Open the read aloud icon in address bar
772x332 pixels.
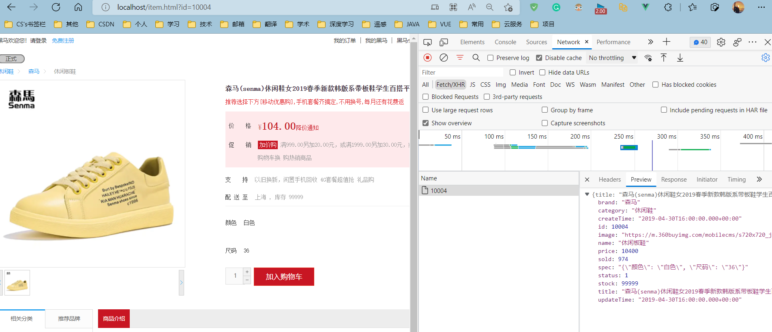pyautogui.click(x=472, y=7)
